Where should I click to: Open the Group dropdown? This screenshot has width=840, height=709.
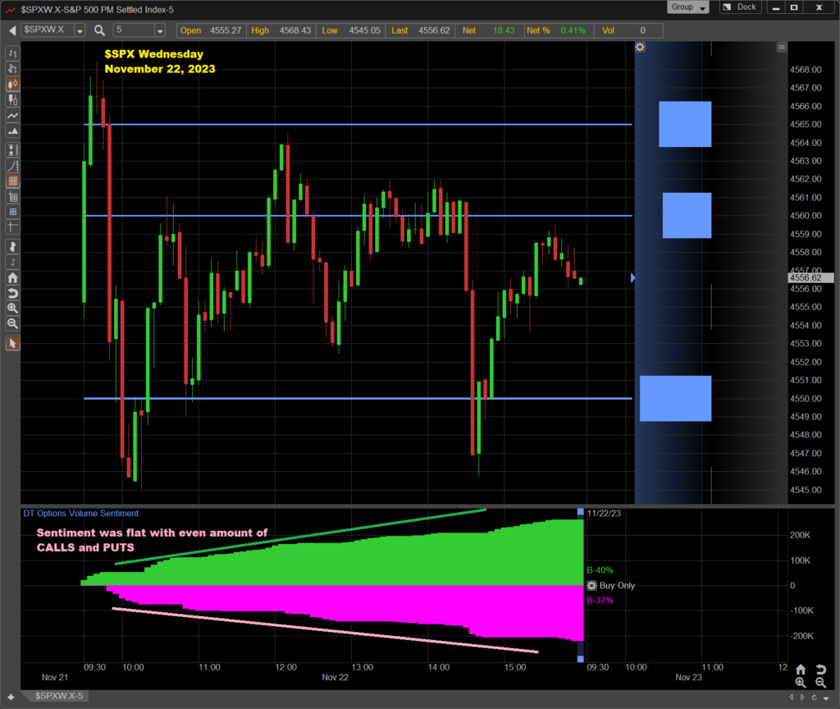pos(688,7)
